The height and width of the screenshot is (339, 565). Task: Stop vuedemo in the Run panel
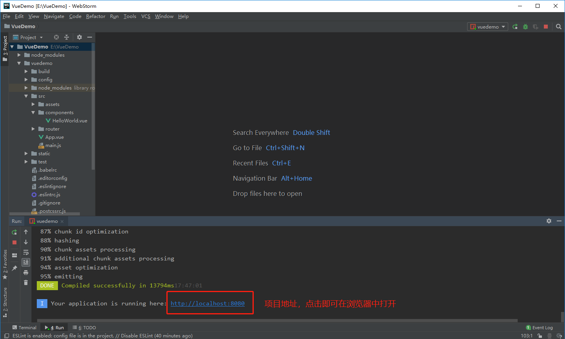[14, 242]
